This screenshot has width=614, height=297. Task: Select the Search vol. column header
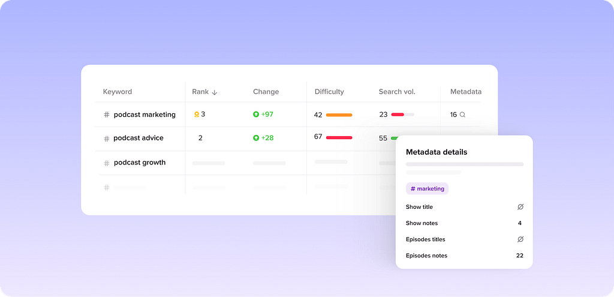[397, 92]
